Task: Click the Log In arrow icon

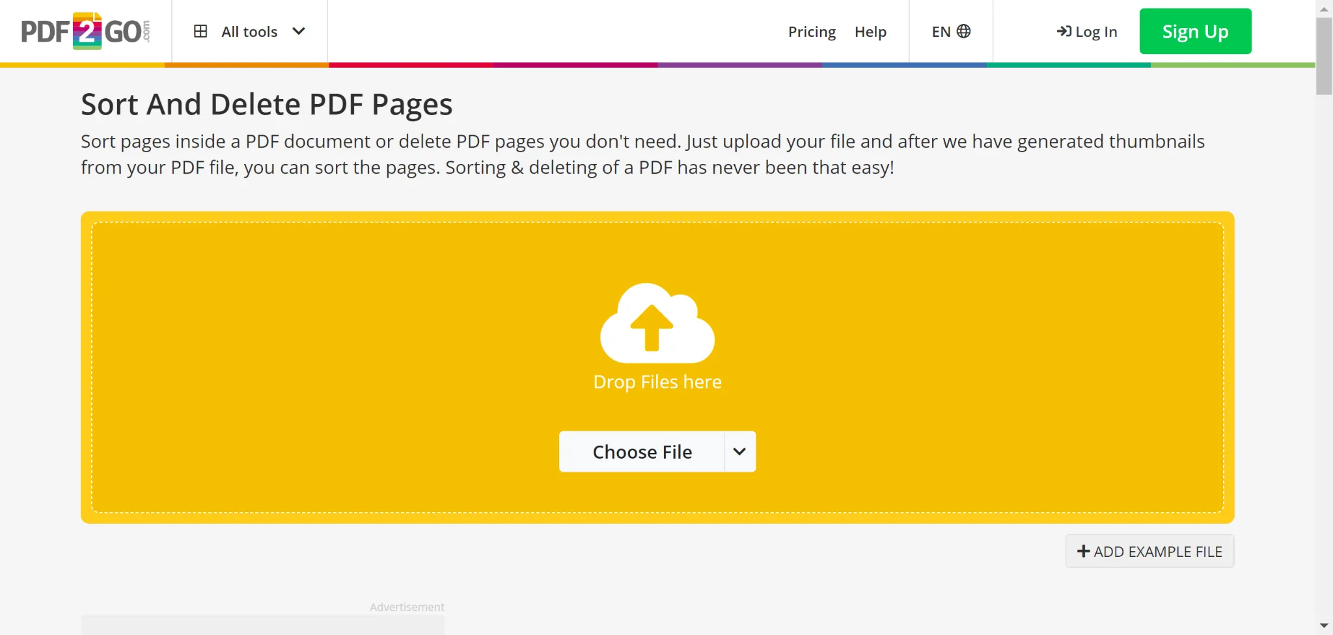Action: [x=1064, y=31]
